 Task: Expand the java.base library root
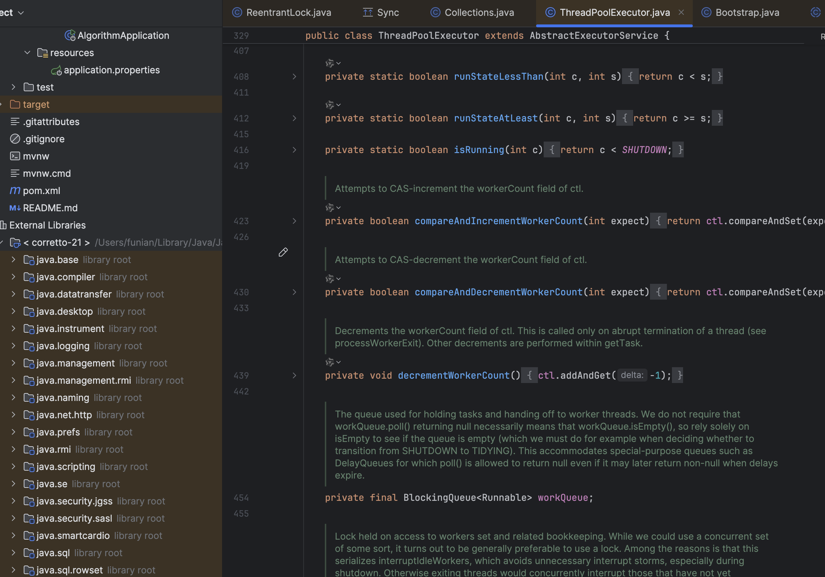[x=13, y=259]
